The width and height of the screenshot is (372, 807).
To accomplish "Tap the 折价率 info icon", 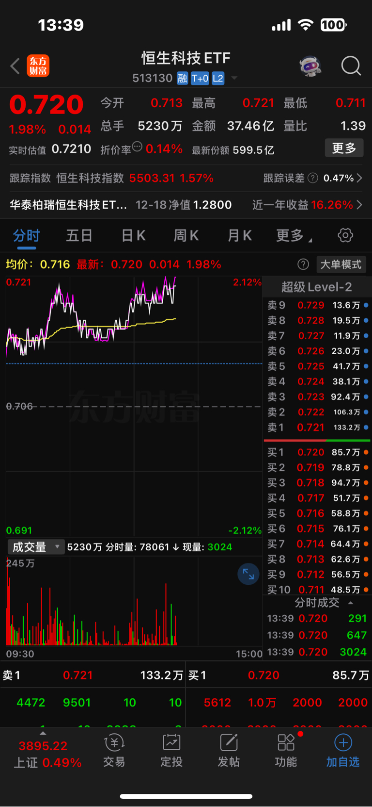I will click(x=137, y=147).
